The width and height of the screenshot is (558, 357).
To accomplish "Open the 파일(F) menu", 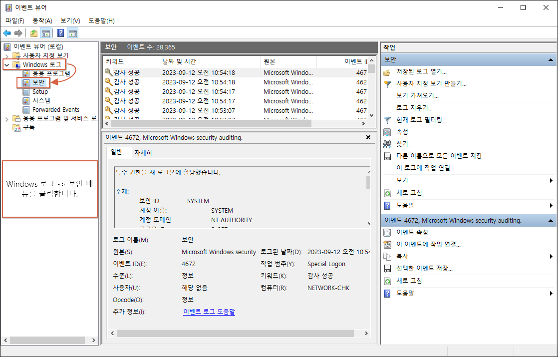I will [15, 20].
